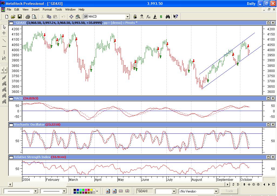
Task: Click the D periodicity button
Action: 238,184
